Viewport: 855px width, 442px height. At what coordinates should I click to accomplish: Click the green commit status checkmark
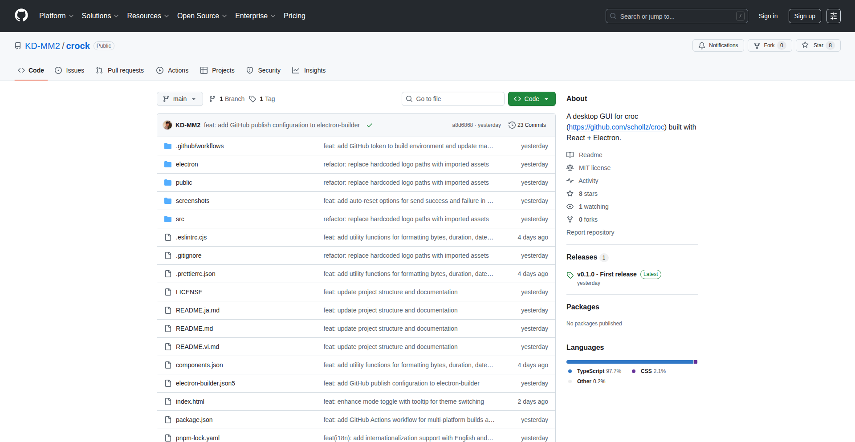369,125
